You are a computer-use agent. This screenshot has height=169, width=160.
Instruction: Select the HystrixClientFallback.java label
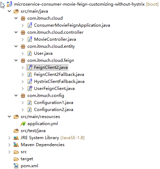pos(59,82)
